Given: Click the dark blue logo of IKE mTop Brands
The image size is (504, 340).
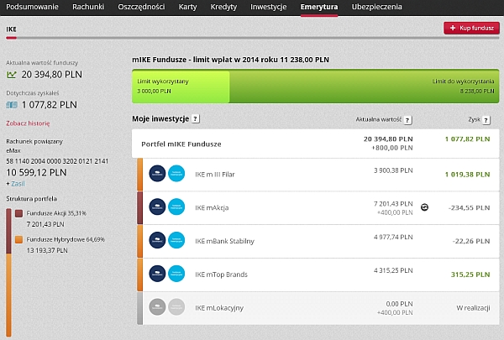Looking at the screenshot, I should 157,274.
